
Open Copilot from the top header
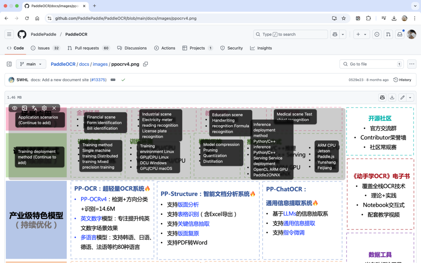[335, 34]
